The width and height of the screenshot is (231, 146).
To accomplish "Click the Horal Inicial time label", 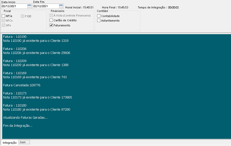I will coord(79,7).
